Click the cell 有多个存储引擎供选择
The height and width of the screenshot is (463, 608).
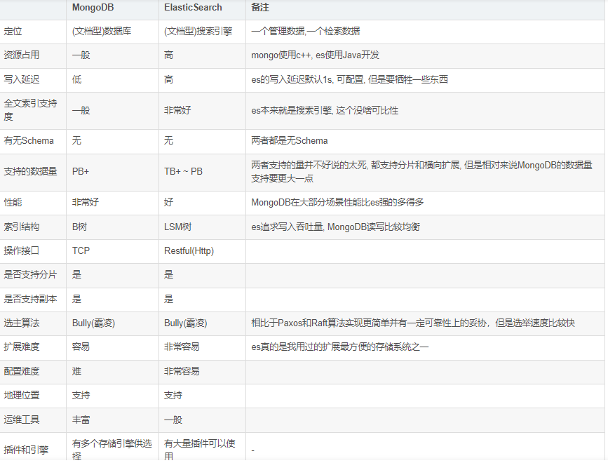[112, 450]
